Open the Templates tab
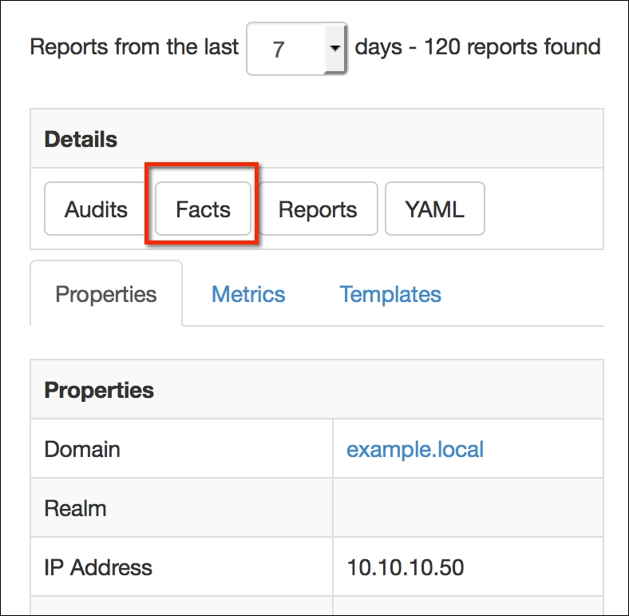The width and height of the screenshot is (629, 616). (x=390, y=294)
